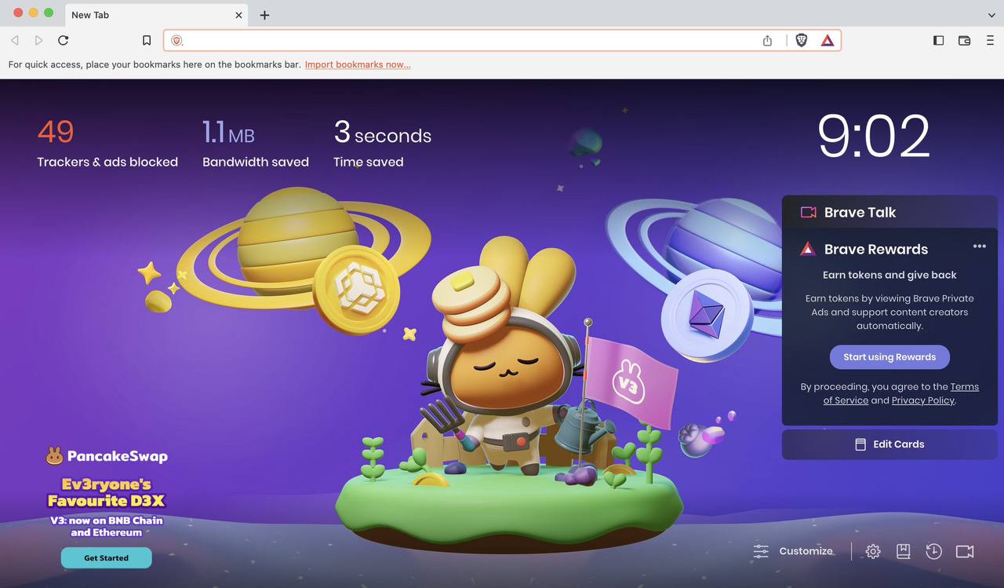The height and width of the screenshot is (588, 1004).
Task: Click the Customize sliders icon
Action: (x=761, y=551)
